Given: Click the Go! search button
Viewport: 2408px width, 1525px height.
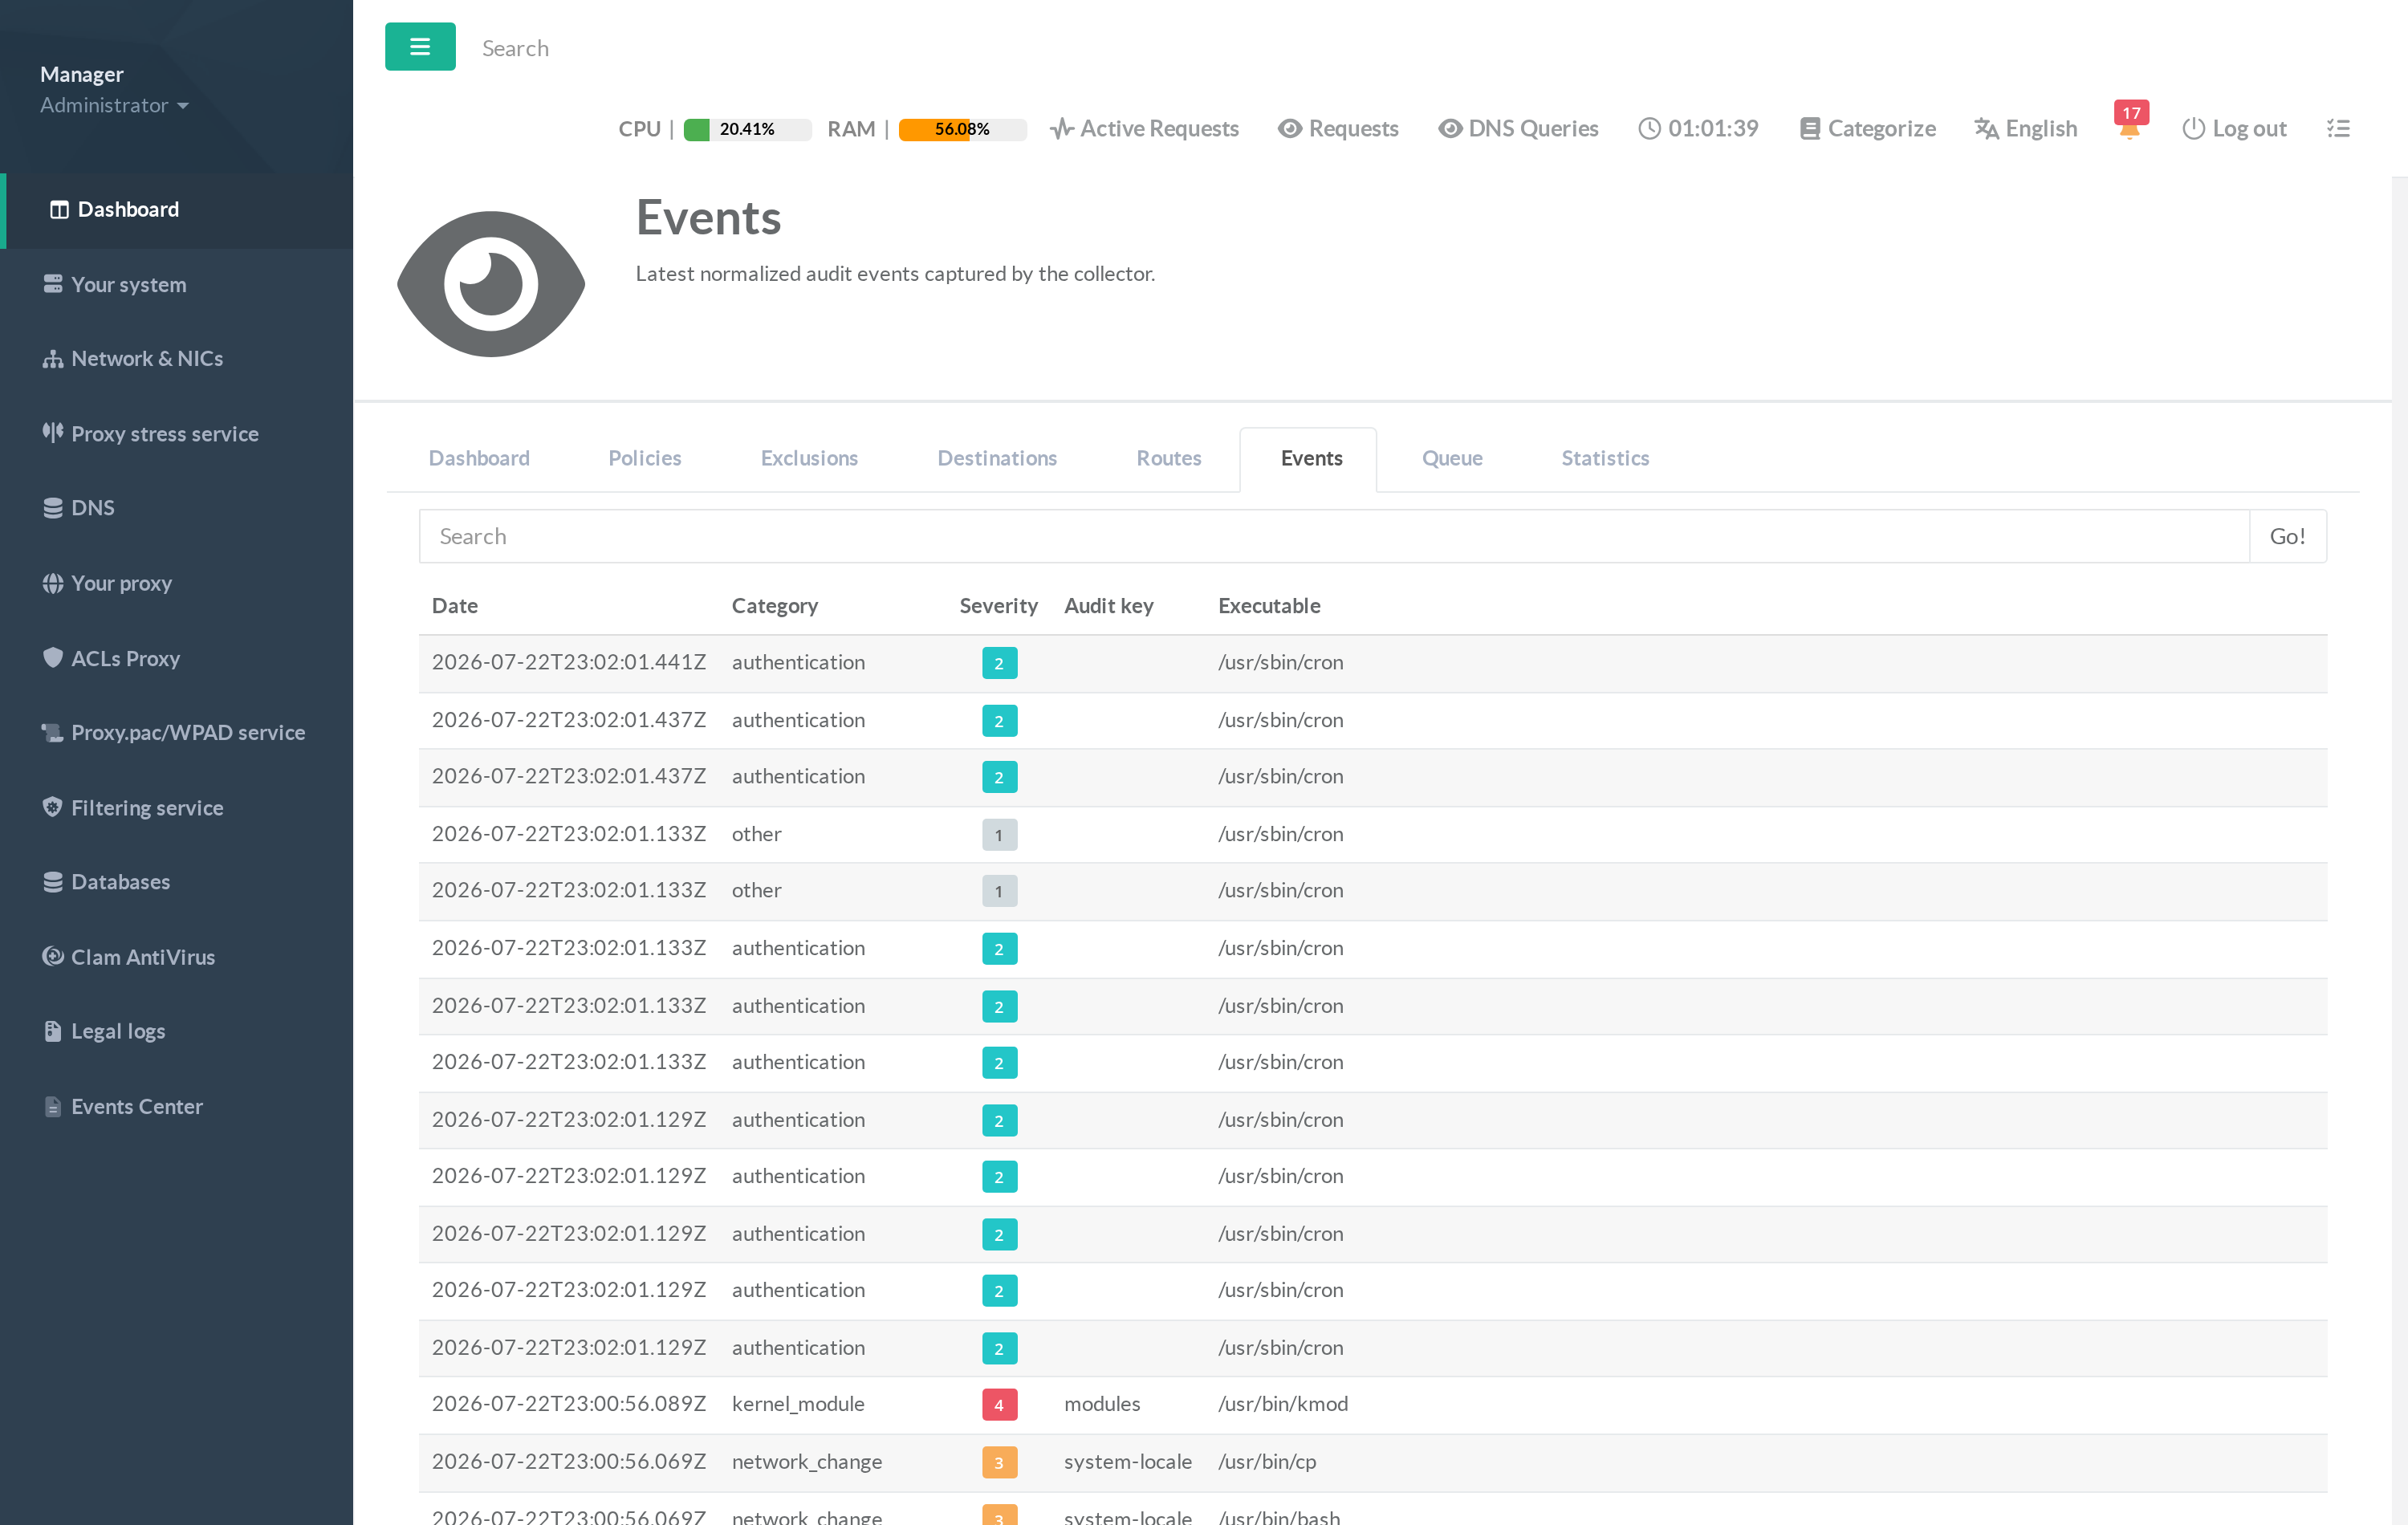Looking at the screenshot, I should pos(2287,537).
